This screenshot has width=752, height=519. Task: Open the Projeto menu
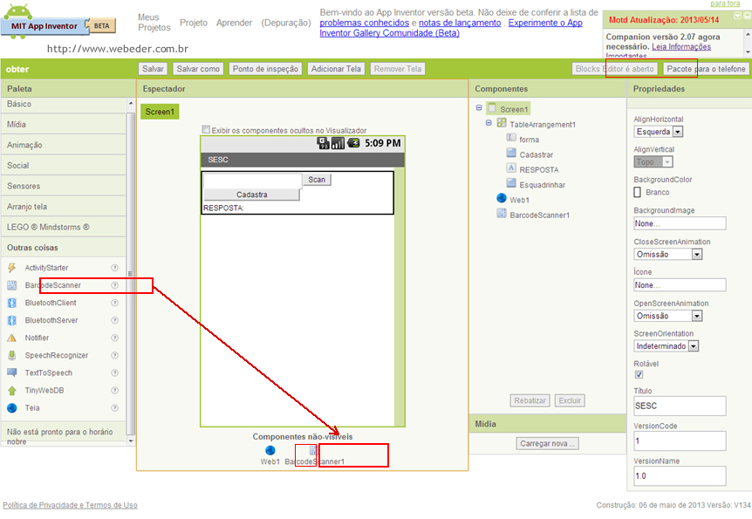[x=194, y=23]
